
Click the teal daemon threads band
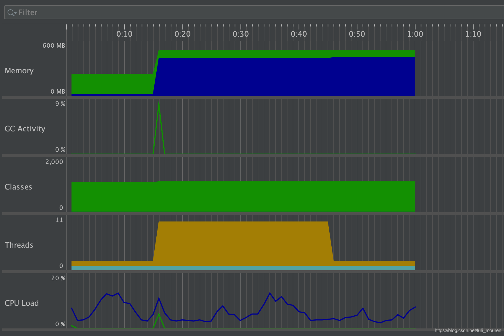(243, 268)
